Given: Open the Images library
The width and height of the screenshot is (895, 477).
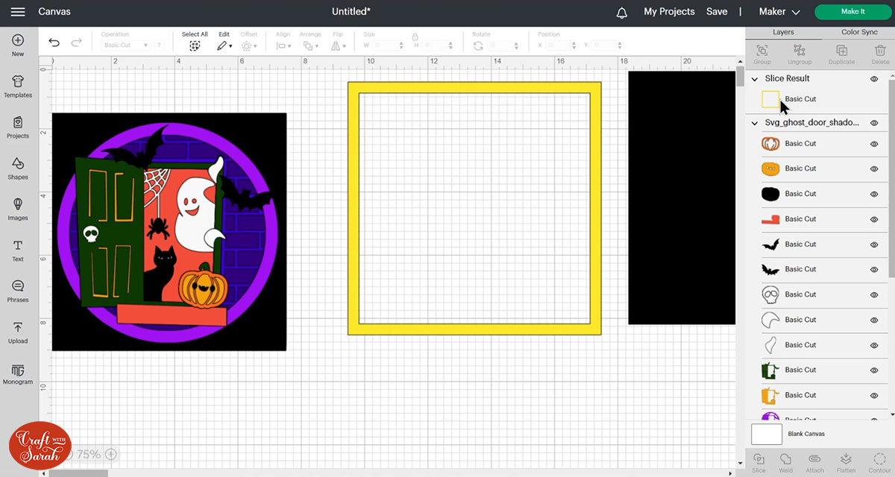Looking at the screenshot, I should pos(18,209).
